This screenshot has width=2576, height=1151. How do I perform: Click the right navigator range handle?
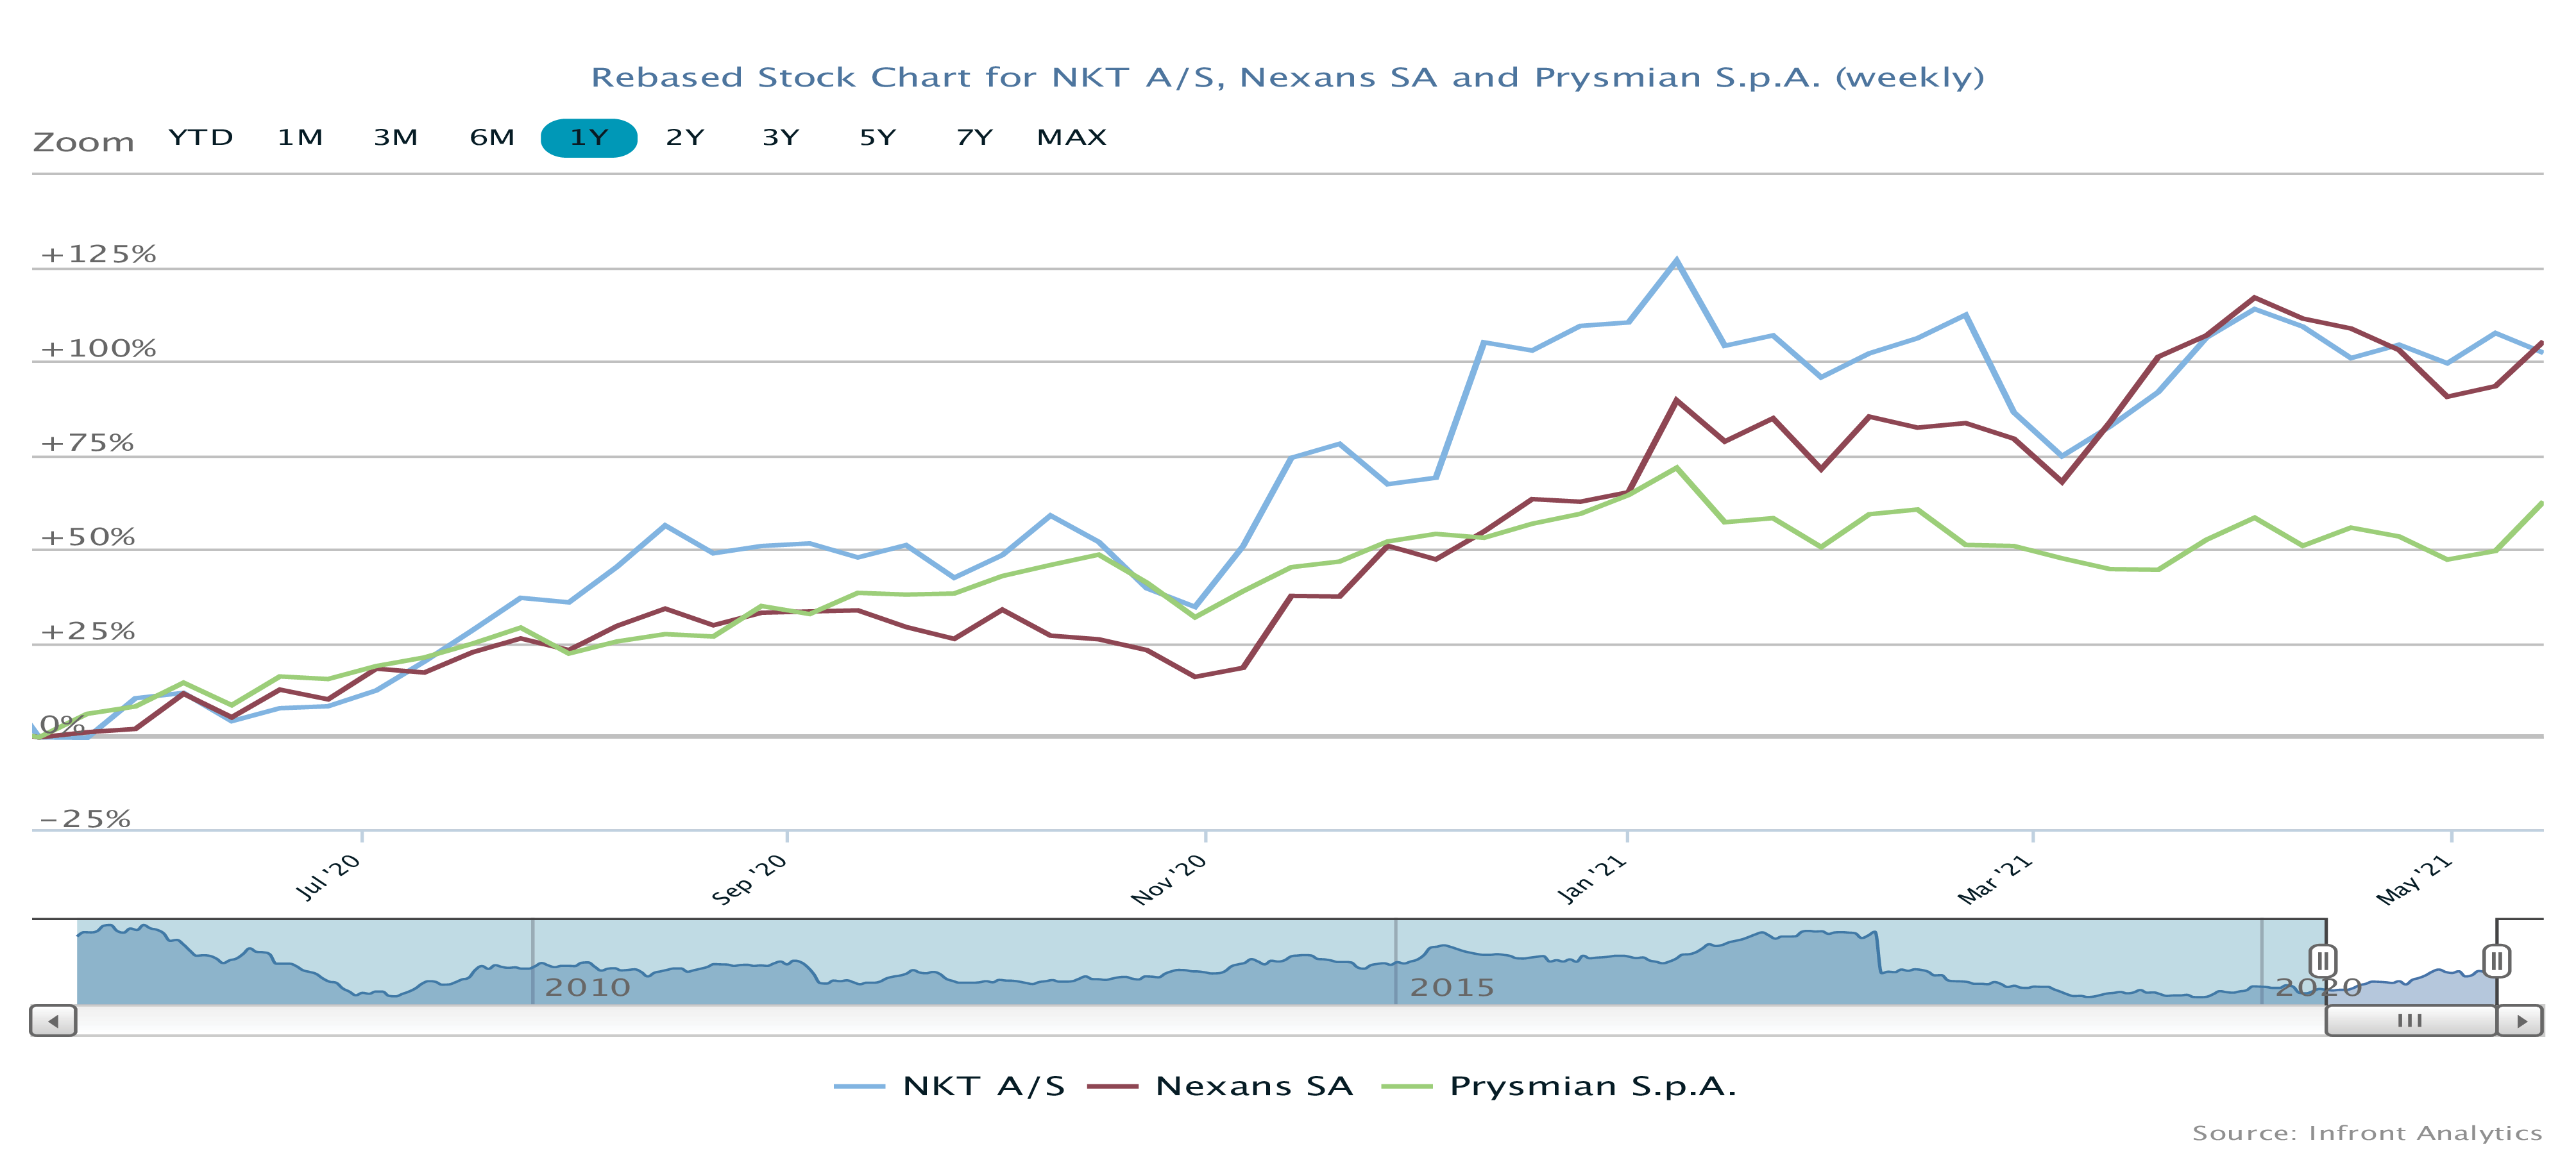click(x=2497, y=961)
